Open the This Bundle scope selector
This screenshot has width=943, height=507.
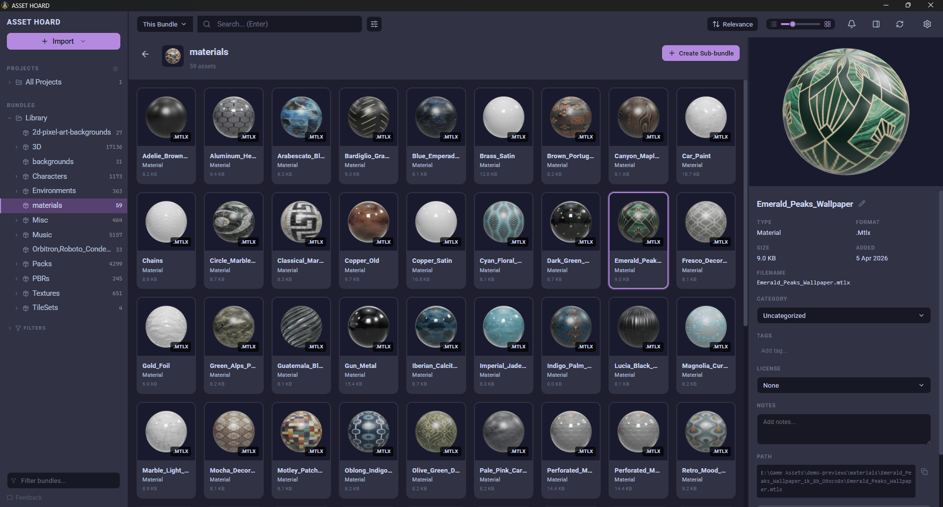(x=165, y=24)
